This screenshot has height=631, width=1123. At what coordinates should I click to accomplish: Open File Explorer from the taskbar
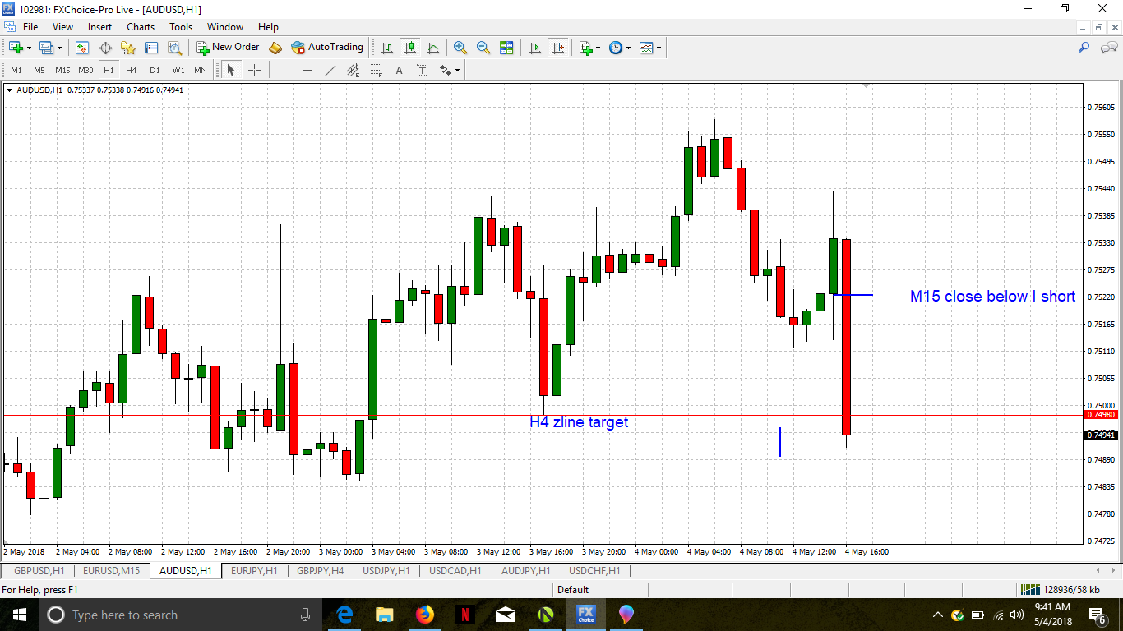pos(384,615)
